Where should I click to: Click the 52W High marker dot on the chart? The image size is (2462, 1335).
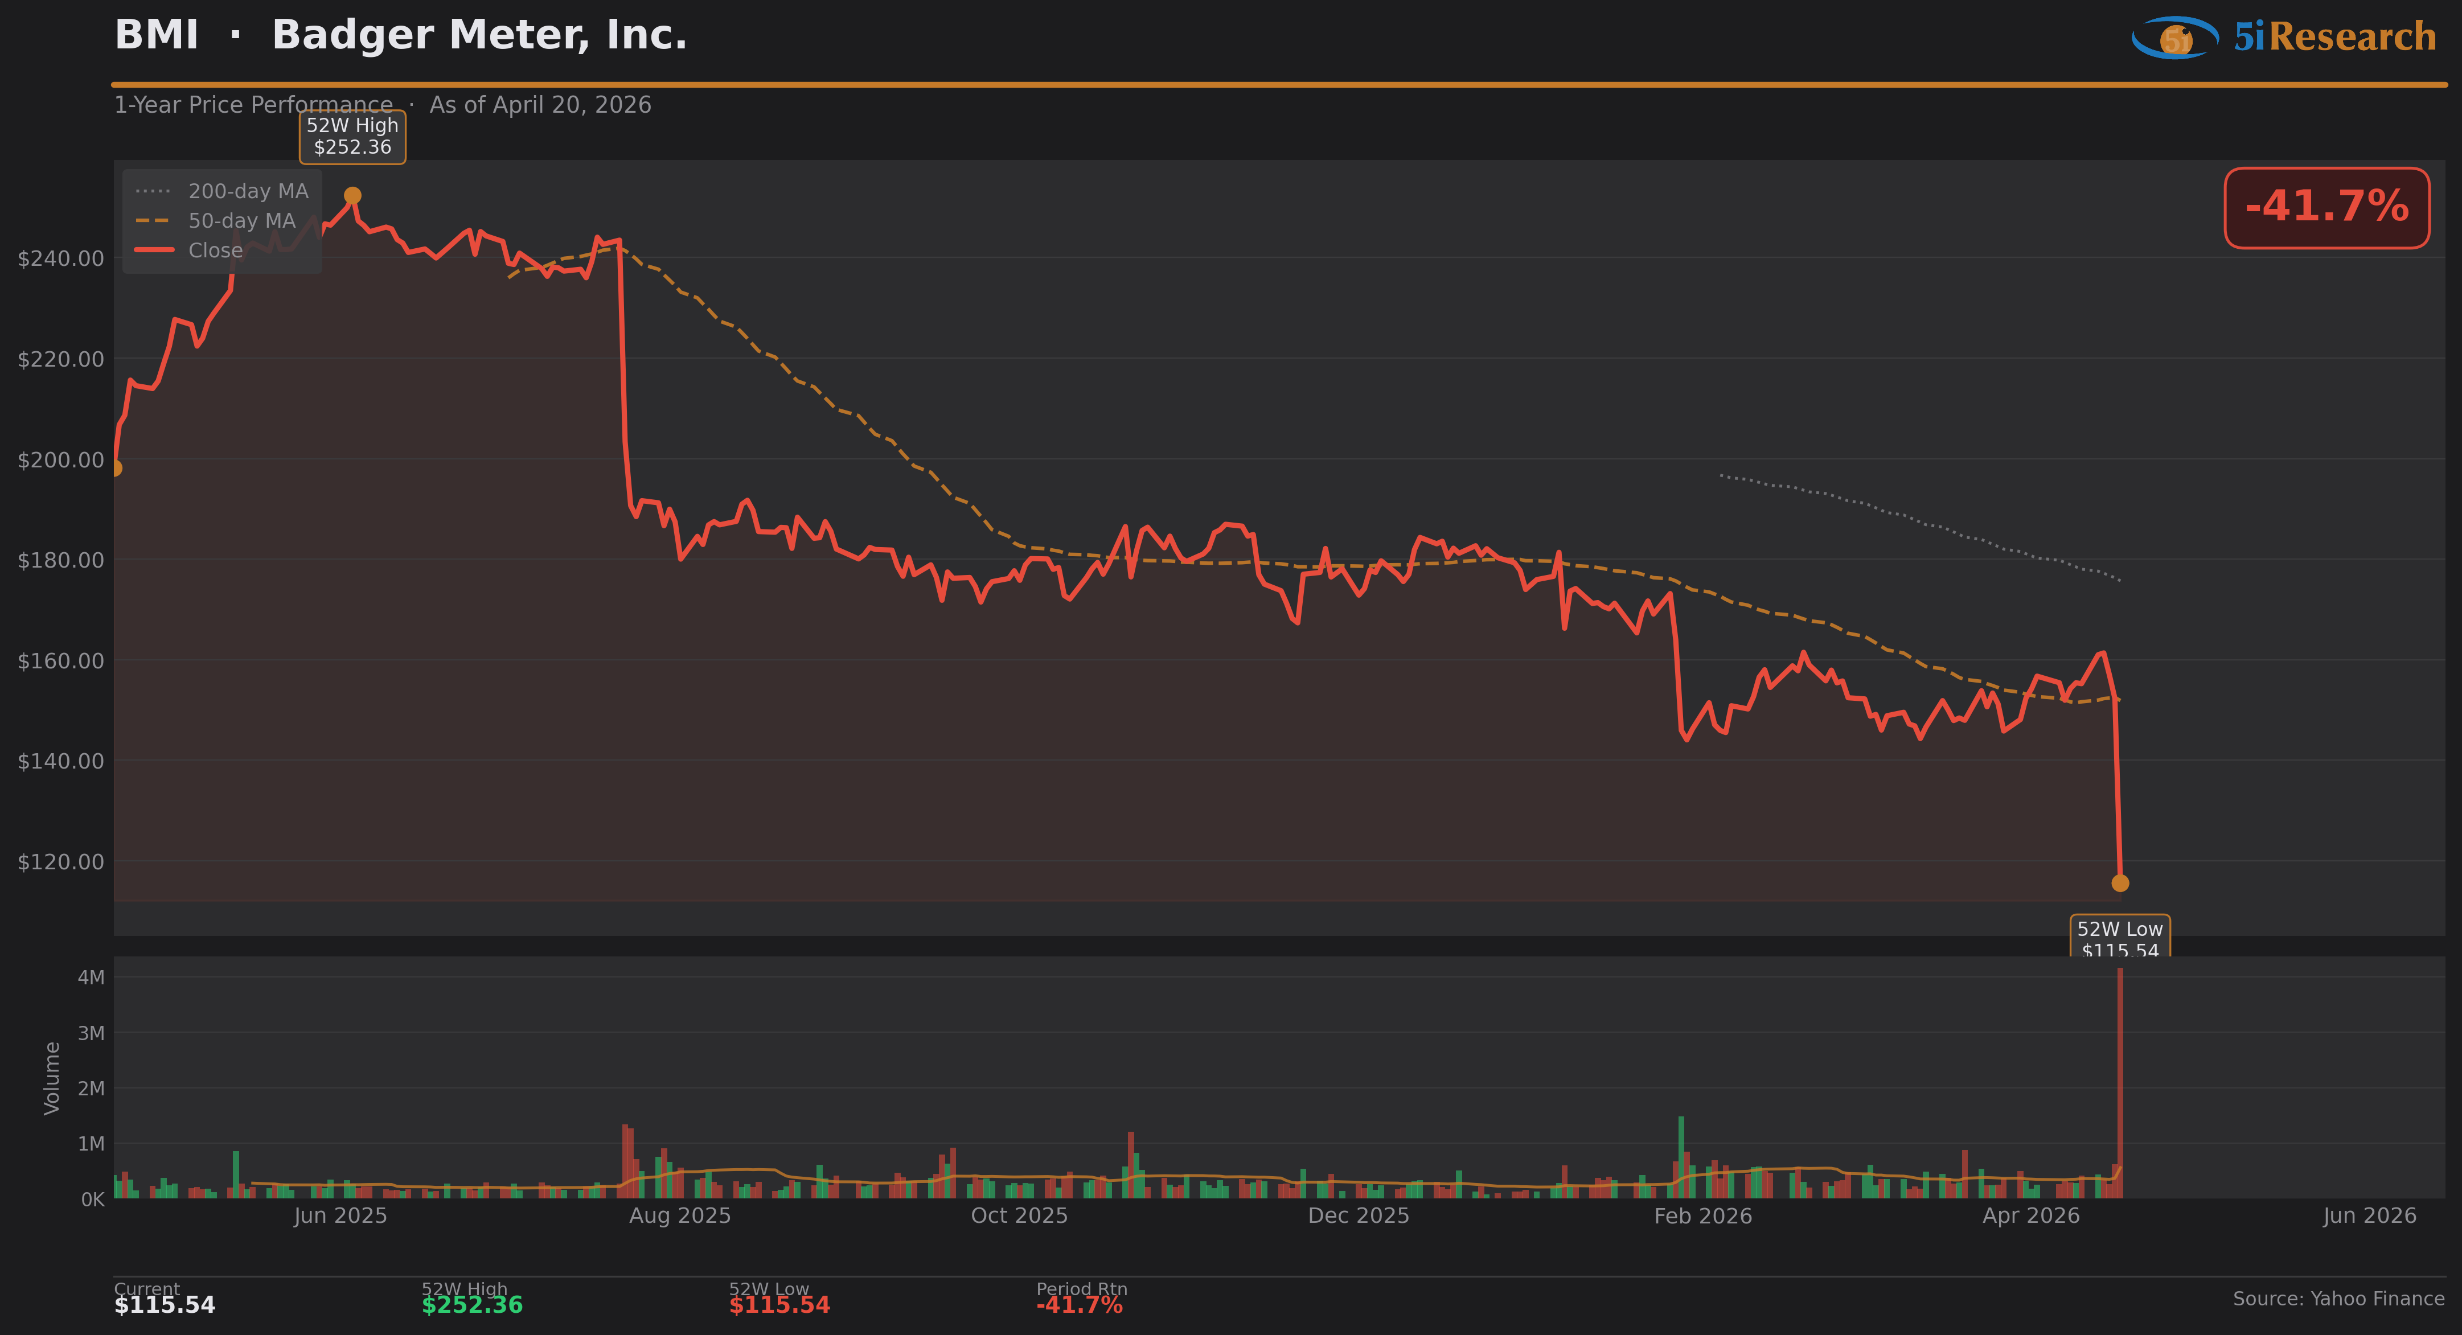[x=352, y=196]
